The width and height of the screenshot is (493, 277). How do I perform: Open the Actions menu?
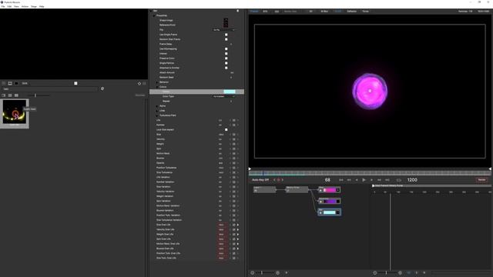pos(25,6)
